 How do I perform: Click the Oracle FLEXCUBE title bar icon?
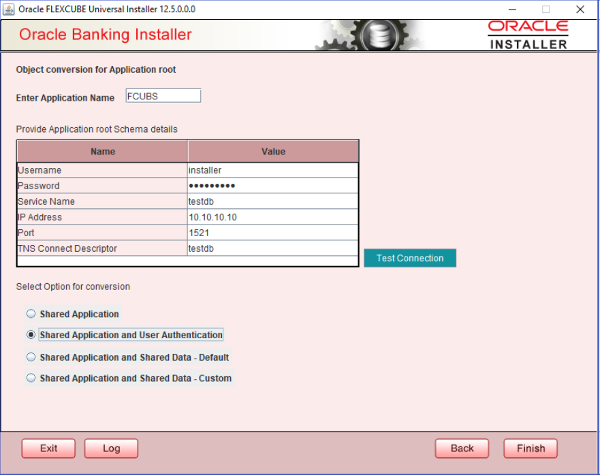pos(10,9)
